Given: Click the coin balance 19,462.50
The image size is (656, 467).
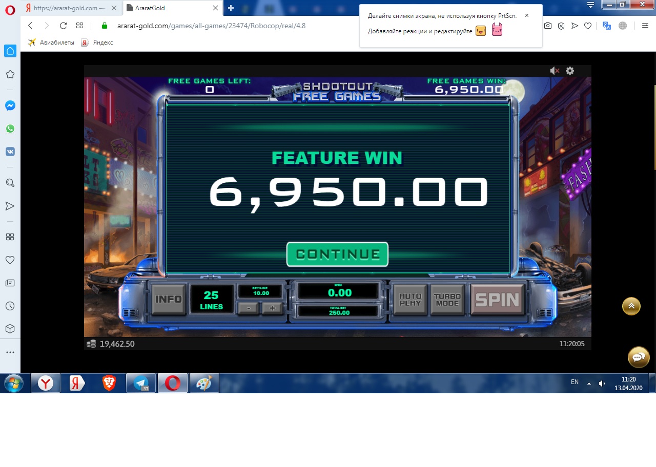Looking at the screenshot, I should point(111,344).
